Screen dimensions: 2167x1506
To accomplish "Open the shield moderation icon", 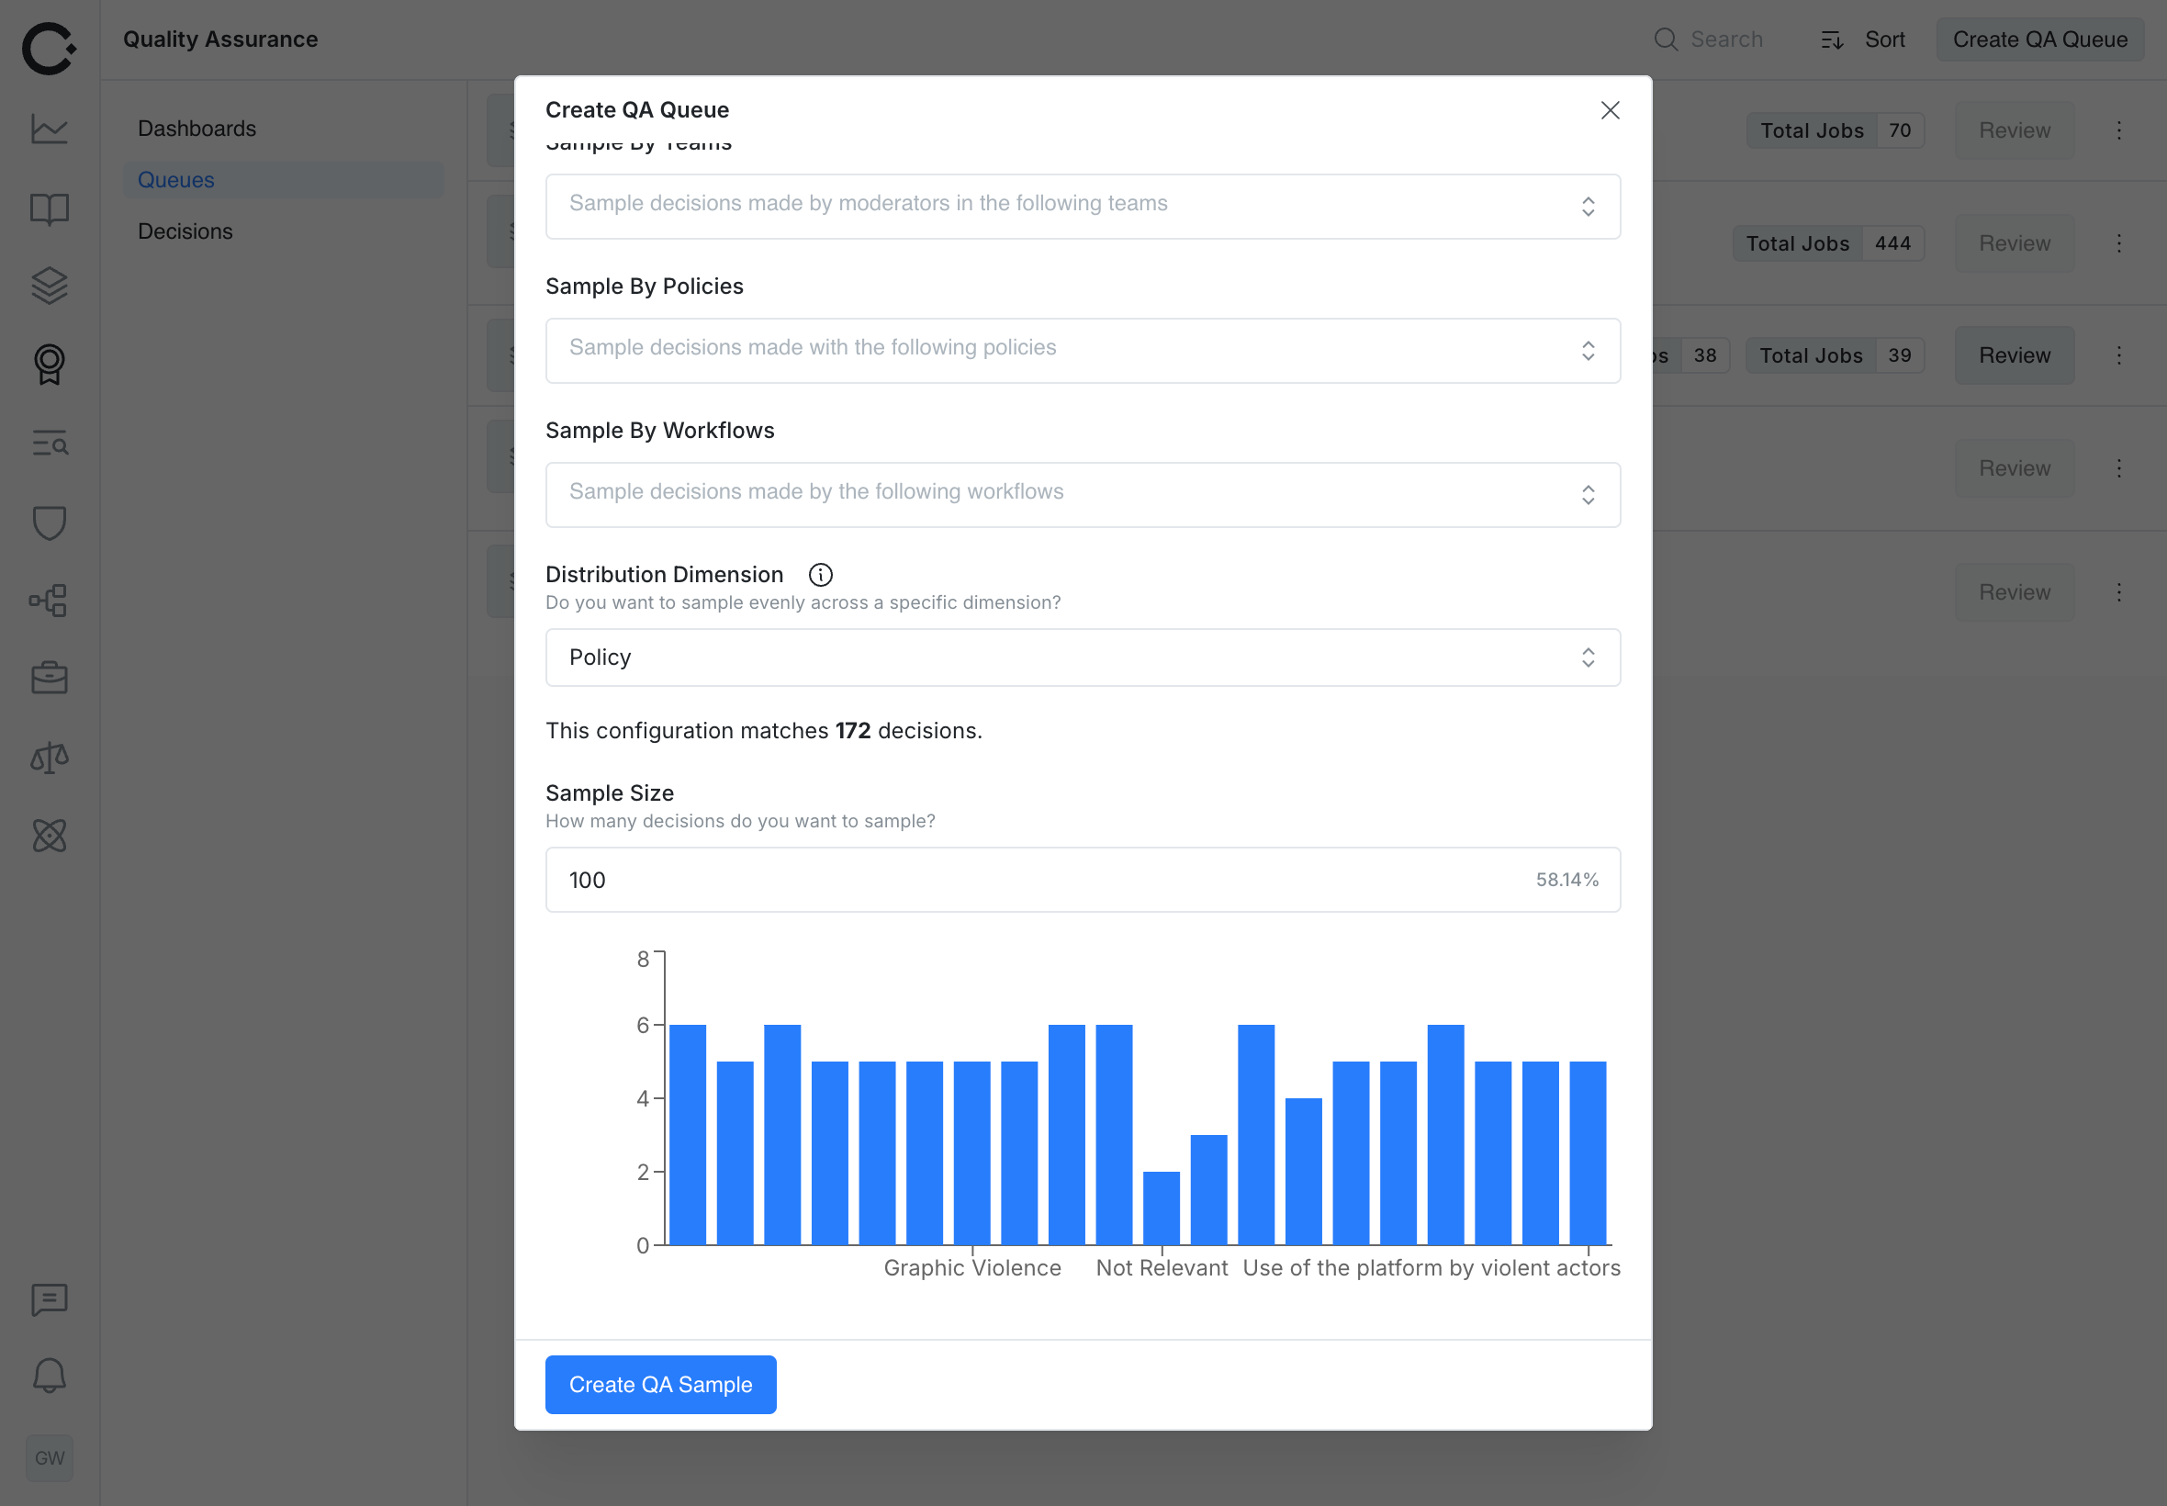I will (49, 522).
